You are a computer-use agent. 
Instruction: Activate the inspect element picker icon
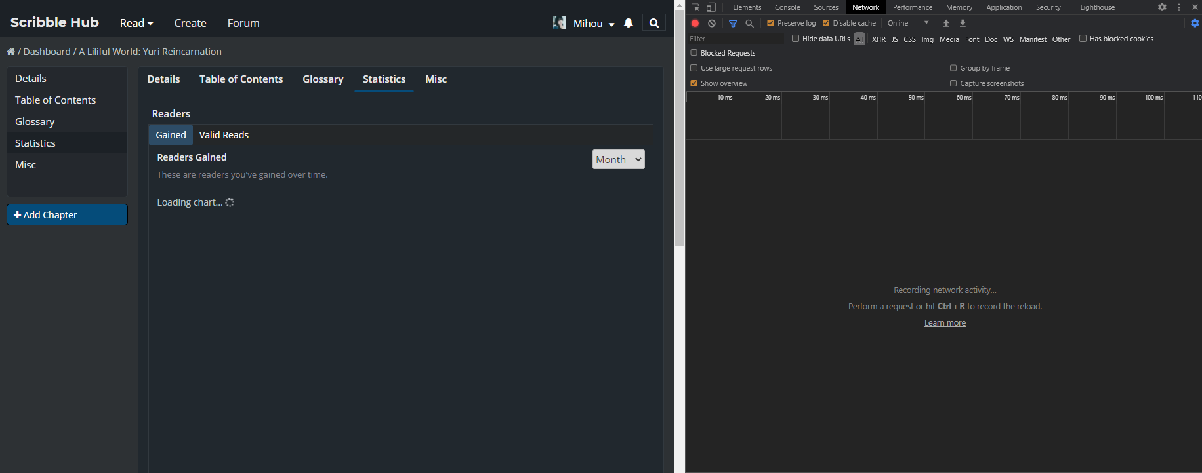click(x=695, y=7)
